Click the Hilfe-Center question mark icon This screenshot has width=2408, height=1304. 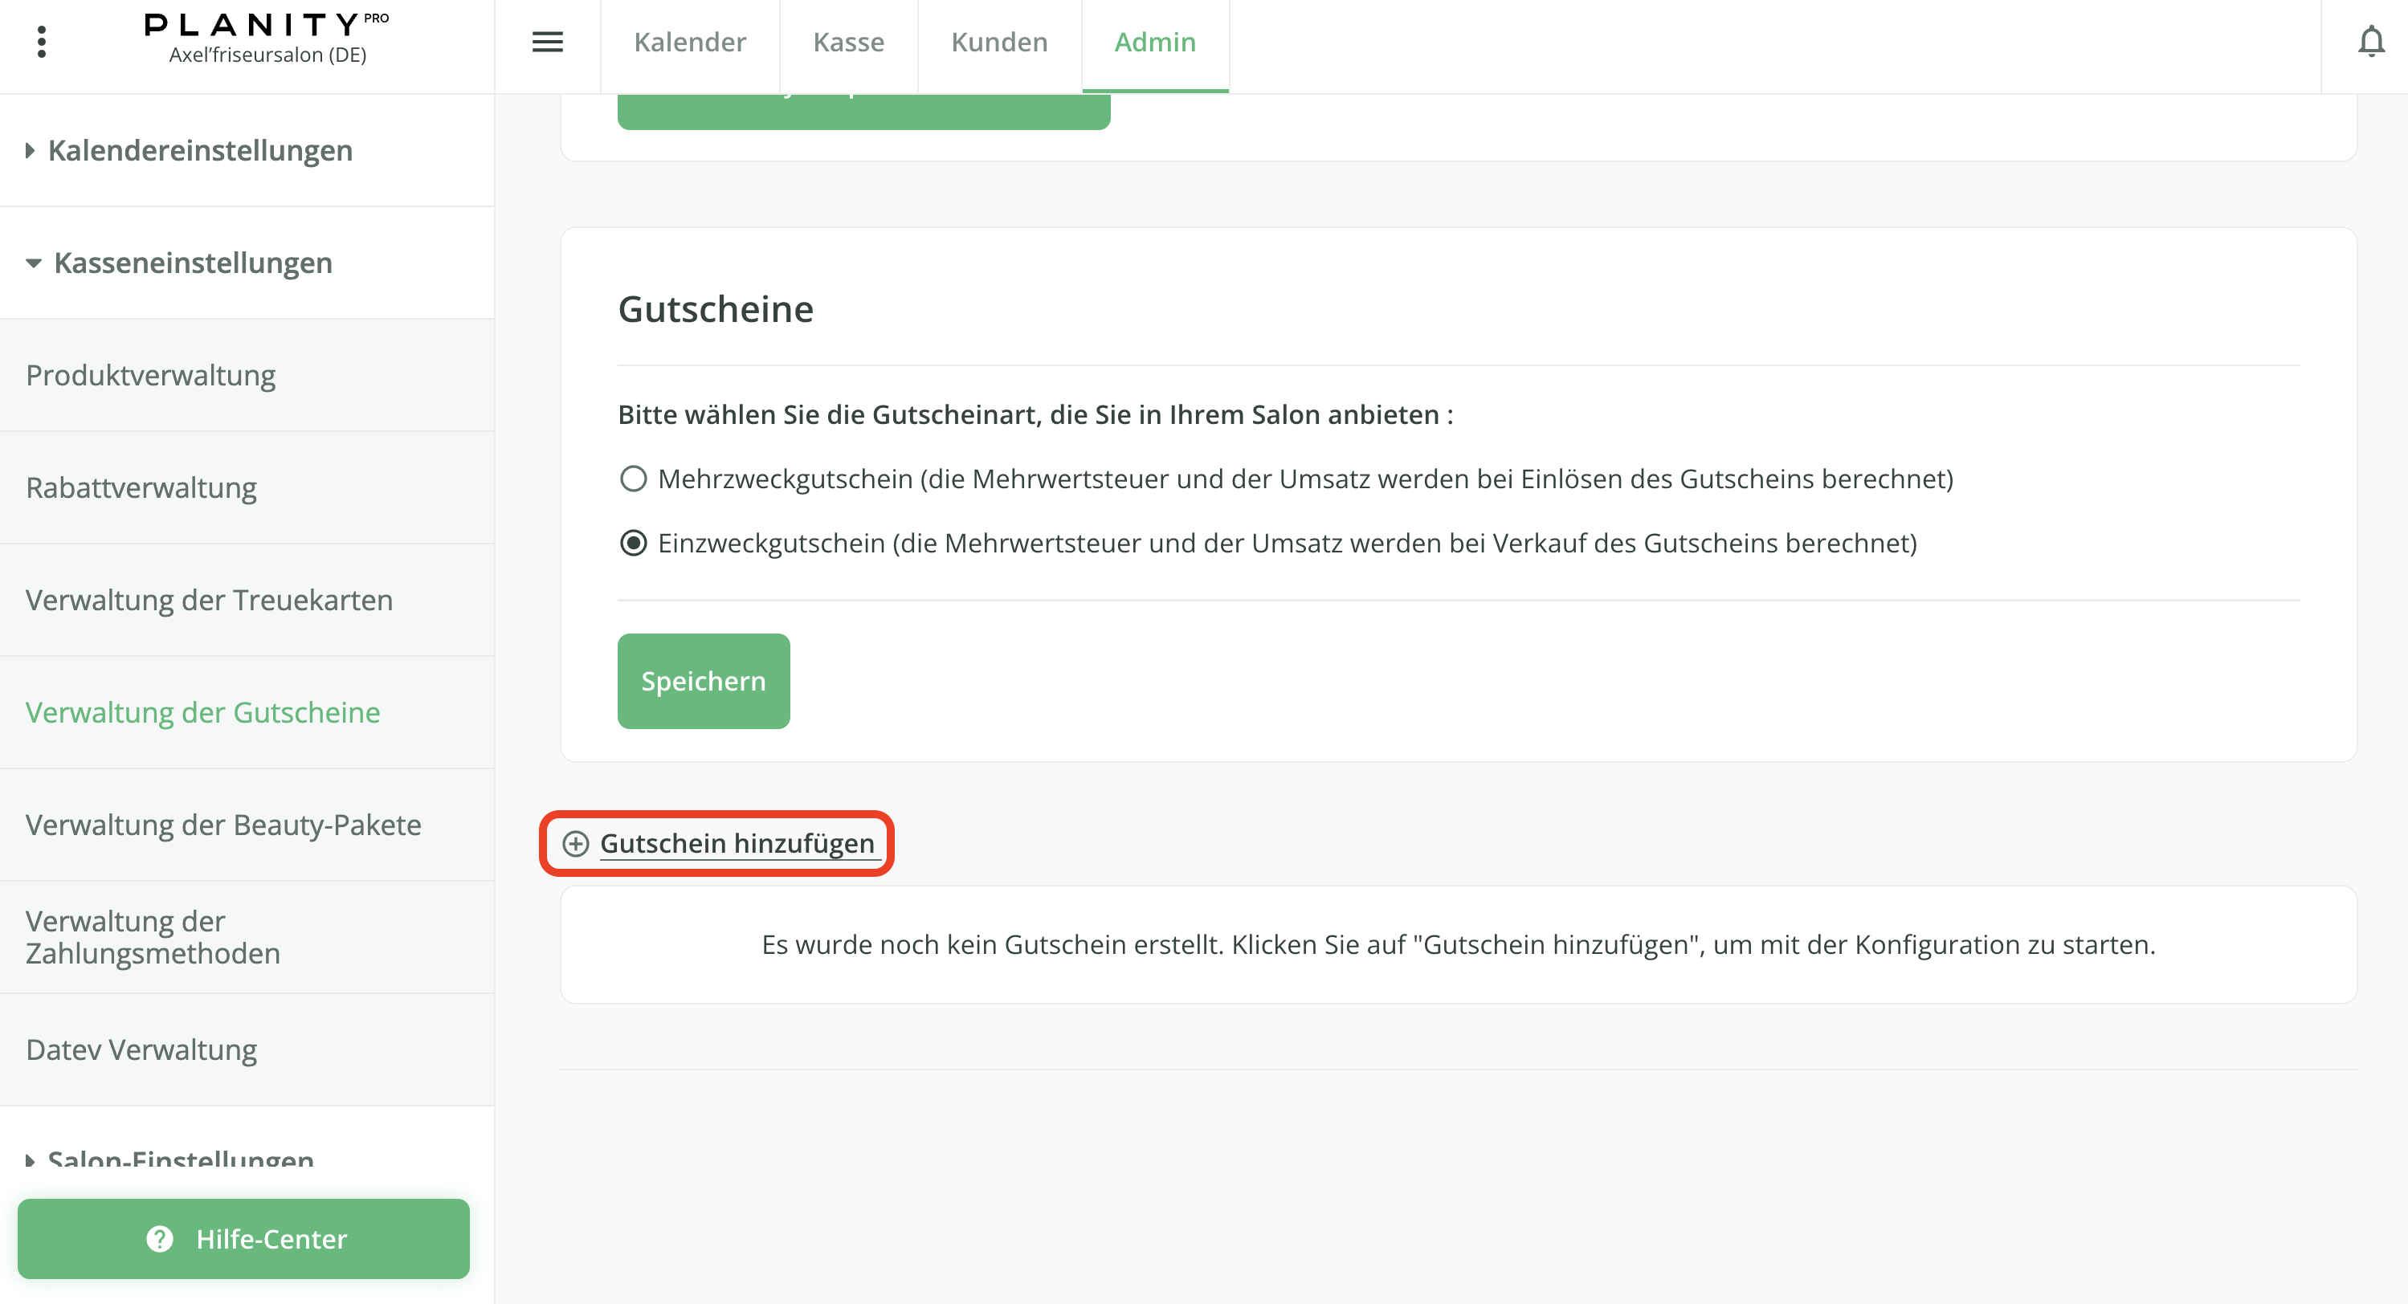tap(160, 1237)
